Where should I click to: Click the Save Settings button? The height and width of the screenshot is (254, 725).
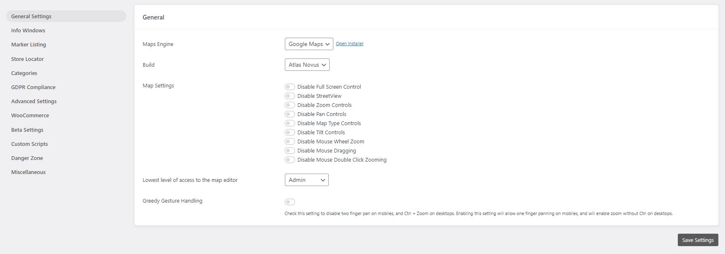click(x=698, y=240)
